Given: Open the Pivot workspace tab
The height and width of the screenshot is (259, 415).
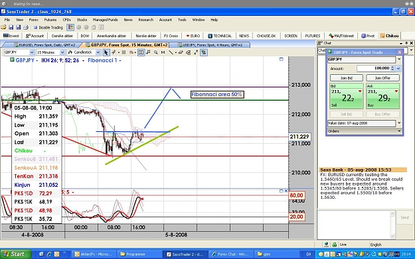Looking at the screenshot, I should pyautogui.click(x=368, y=36).
